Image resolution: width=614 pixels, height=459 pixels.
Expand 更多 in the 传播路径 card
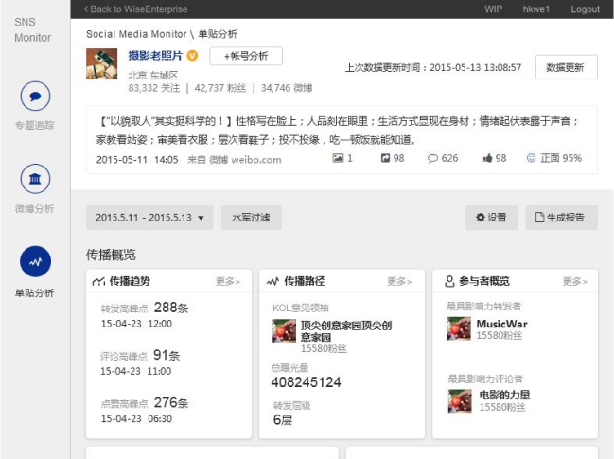click(399, 281)
